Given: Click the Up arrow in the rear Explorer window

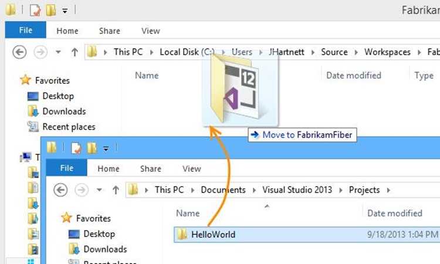Looking at the screenshot, I should [x=74, y=52].
